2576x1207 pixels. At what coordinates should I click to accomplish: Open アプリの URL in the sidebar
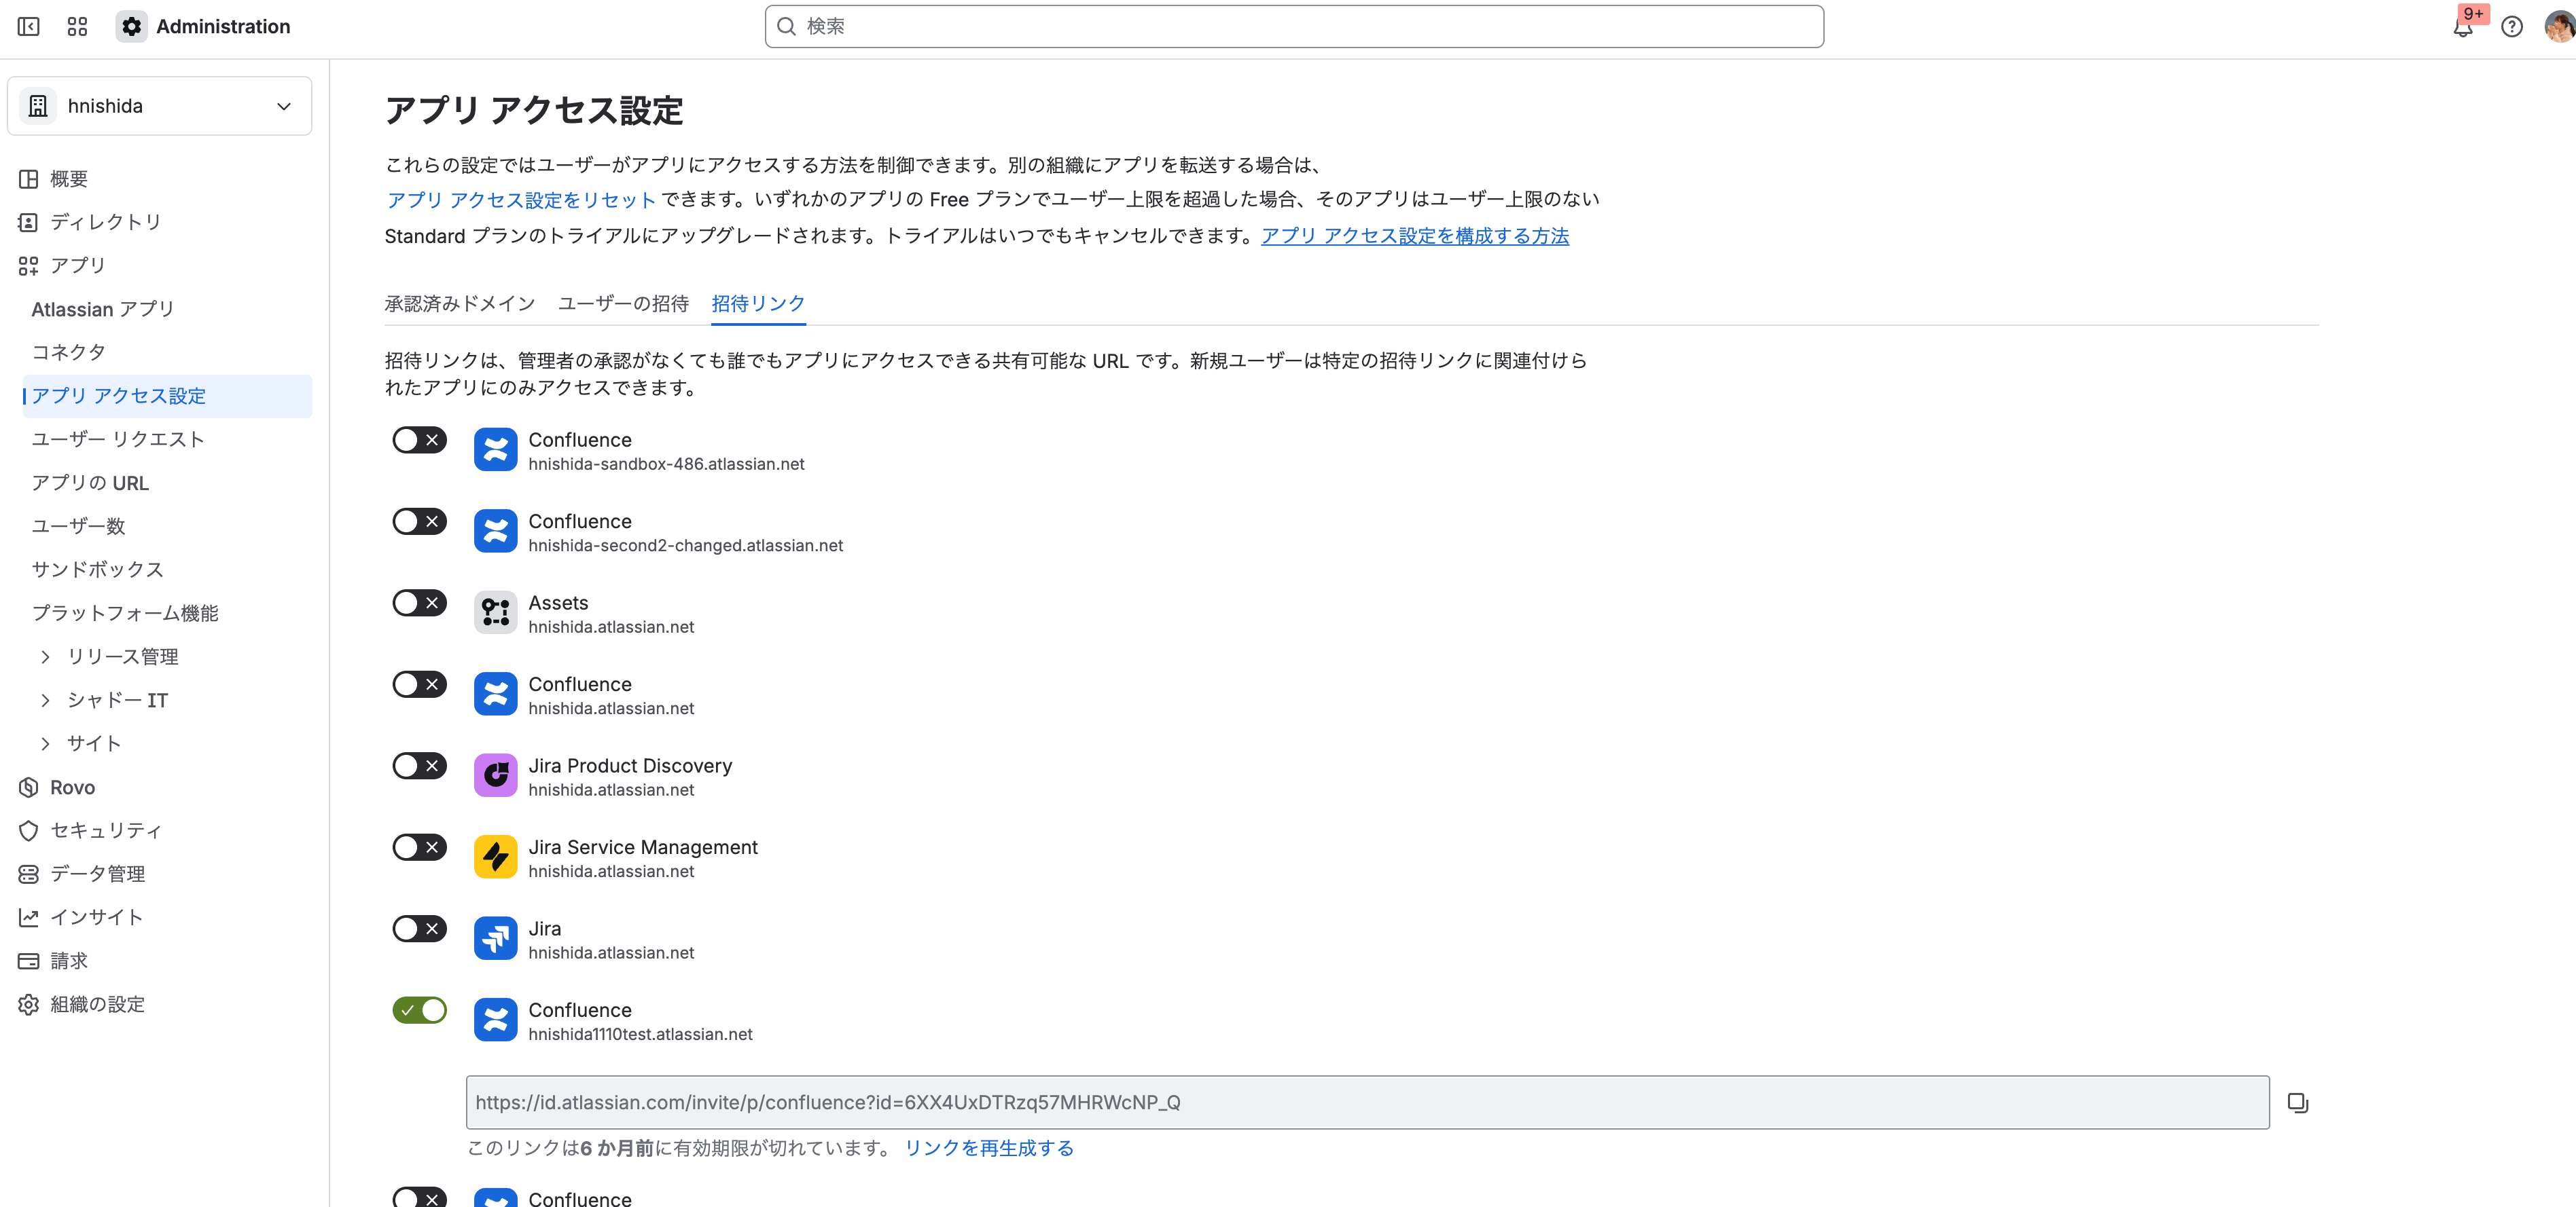[90, 483]
